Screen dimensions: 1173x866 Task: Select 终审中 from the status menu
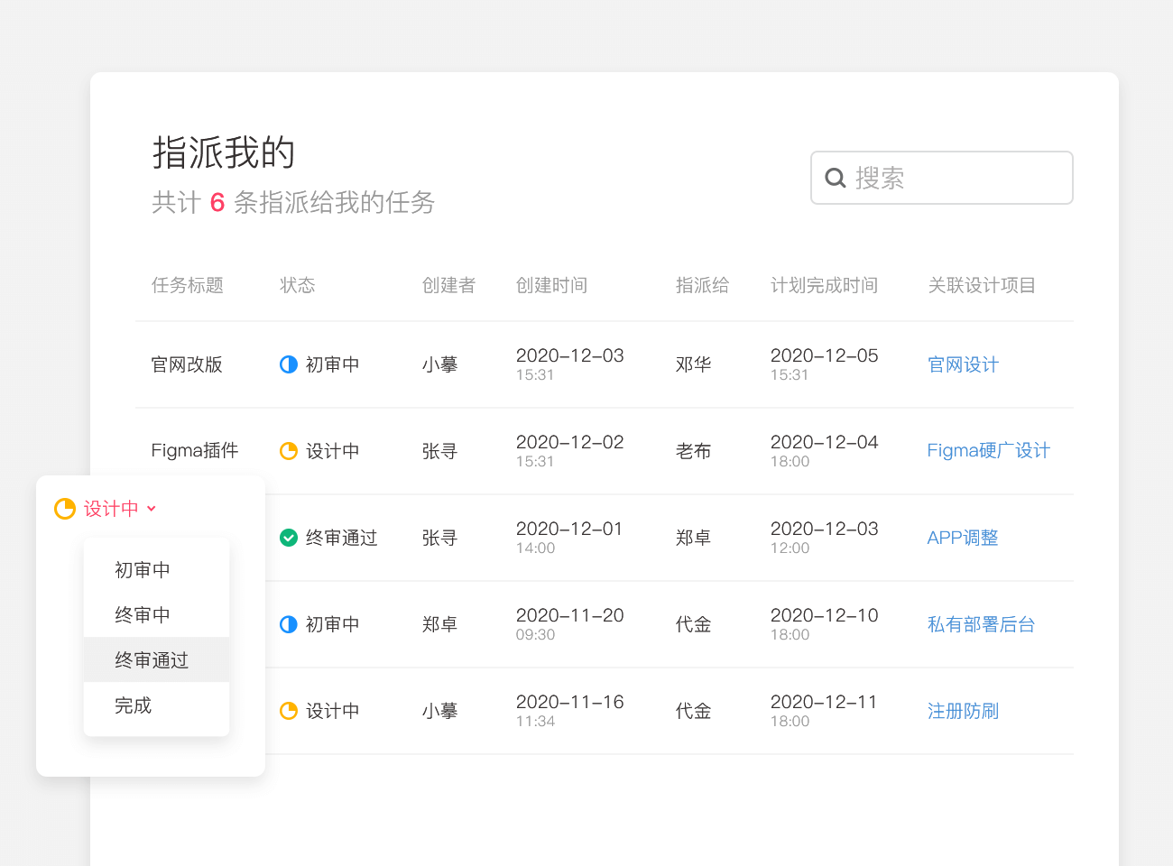(x=156, y=615)
